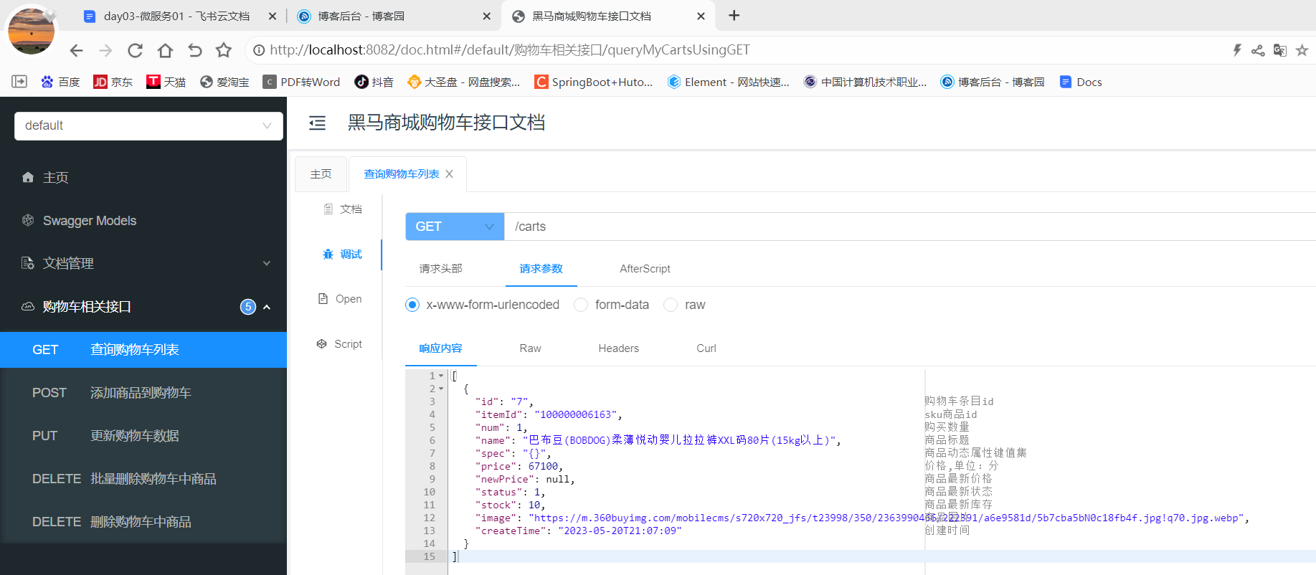Screen dimensions: 1316x575
Task: Open the Element 网站快速 bookmark
Action: [x=729, y=82]
